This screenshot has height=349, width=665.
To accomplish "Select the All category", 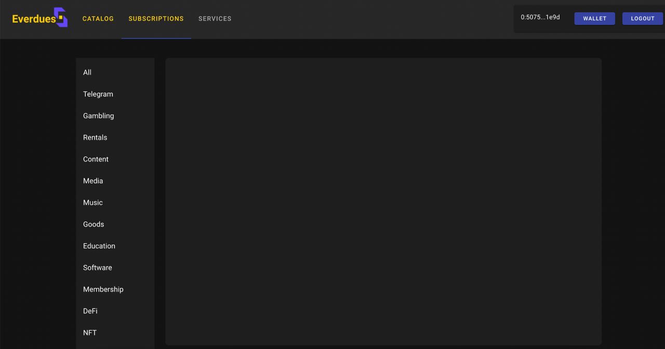I will (x=87, y=73).
